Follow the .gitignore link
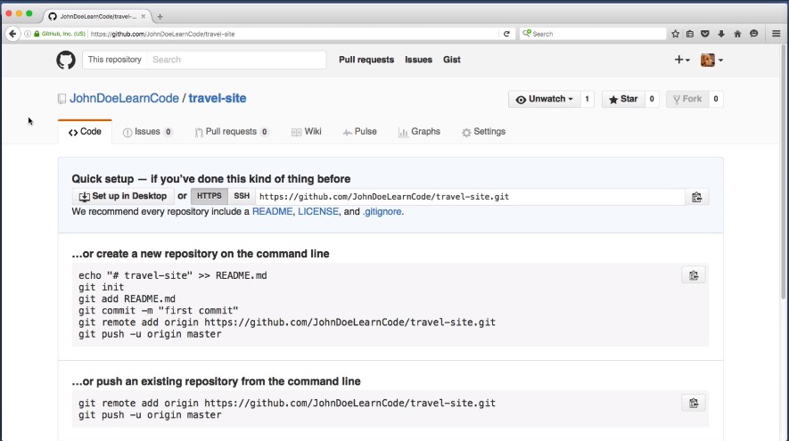789x441 pixels. [382, 212]
